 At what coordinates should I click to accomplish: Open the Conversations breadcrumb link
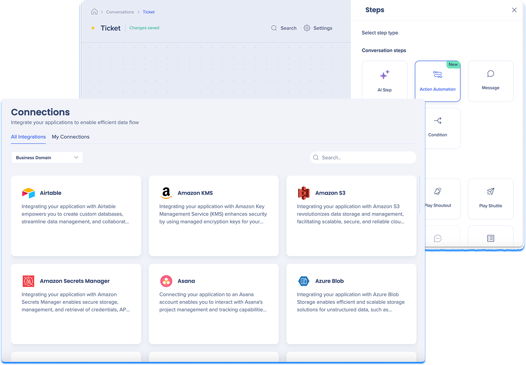pyautogui.click(x=120, y=12)
